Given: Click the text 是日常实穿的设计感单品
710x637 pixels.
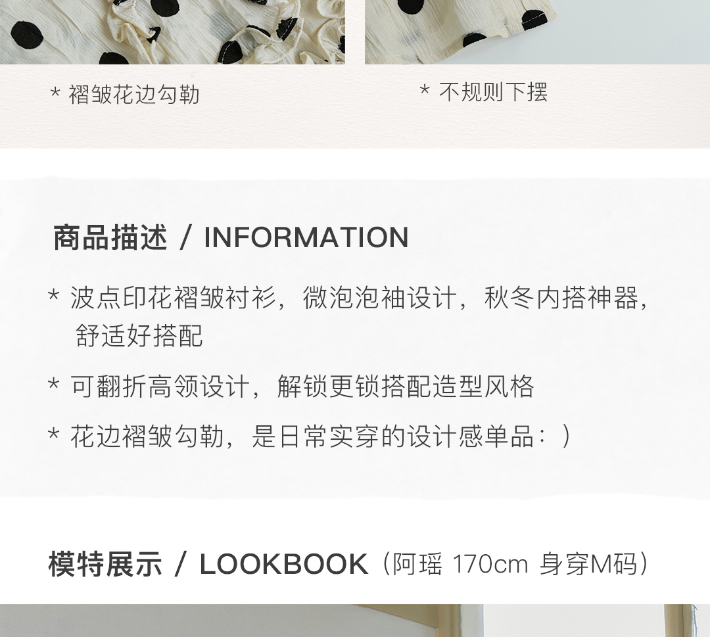Looking at the screenshot, I should (x=392, y=436).
